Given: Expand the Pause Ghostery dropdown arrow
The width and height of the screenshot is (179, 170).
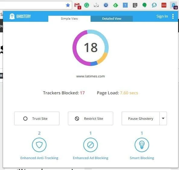Looking at the screenshot, I should 163,118.
